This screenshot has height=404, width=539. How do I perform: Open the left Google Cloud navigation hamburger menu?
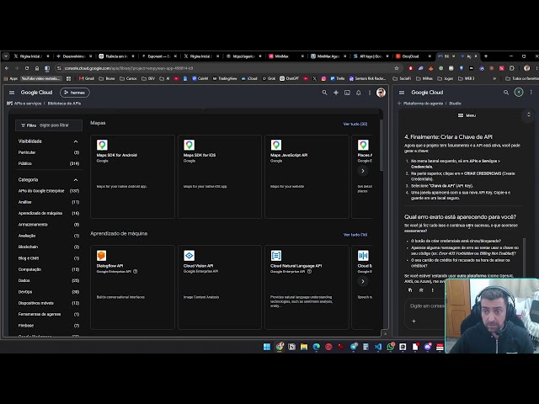[x=12, y=93]
